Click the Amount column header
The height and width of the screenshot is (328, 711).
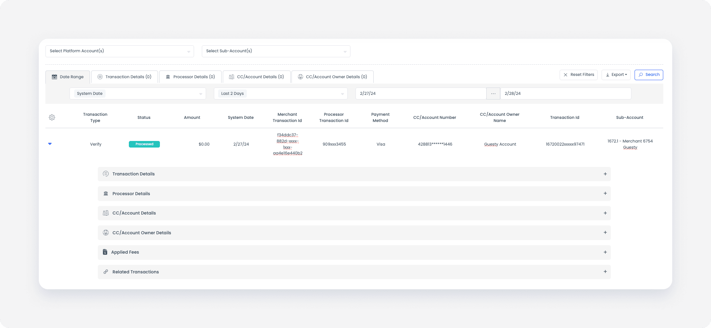[192, 117]
